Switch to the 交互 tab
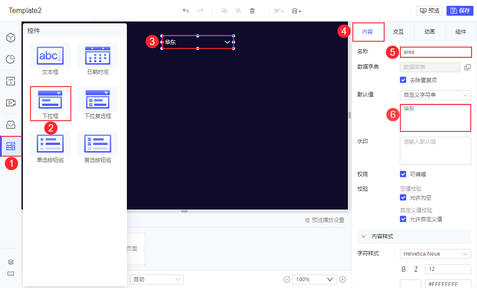Image resolution: width=477 pixels, height=288 pixels. (x=398, y=32)
